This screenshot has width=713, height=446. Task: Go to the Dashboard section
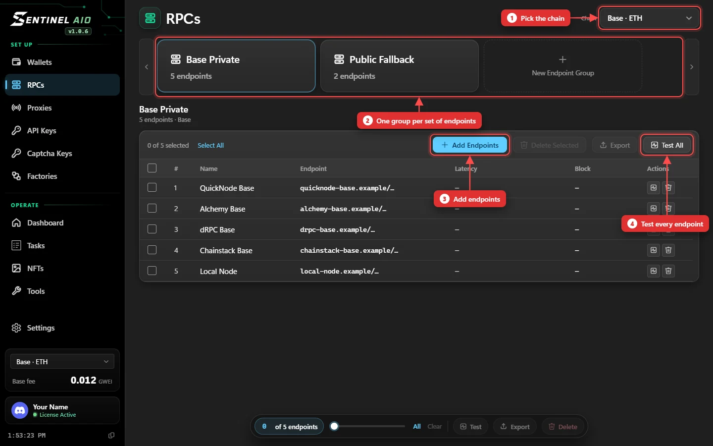(x=62, y=223)
